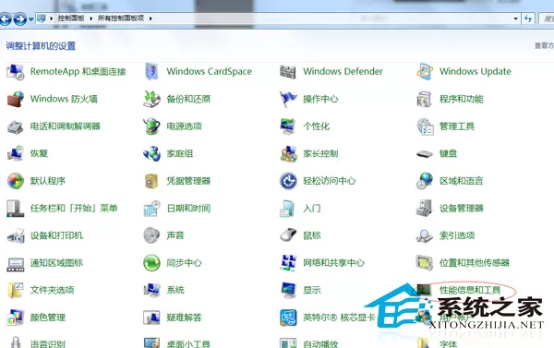Viewport: 554px width, 348px height.
Task: Open the 同步中心 green sync icon
Action: [x=152, y=263]
